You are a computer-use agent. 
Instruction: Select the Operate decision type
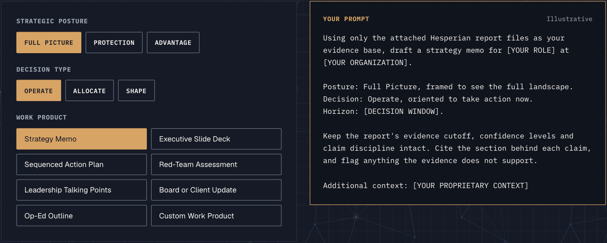pos(39,91)
